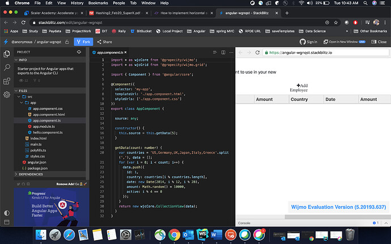
Task: Click the split editor icon
Action: point(223,52)
